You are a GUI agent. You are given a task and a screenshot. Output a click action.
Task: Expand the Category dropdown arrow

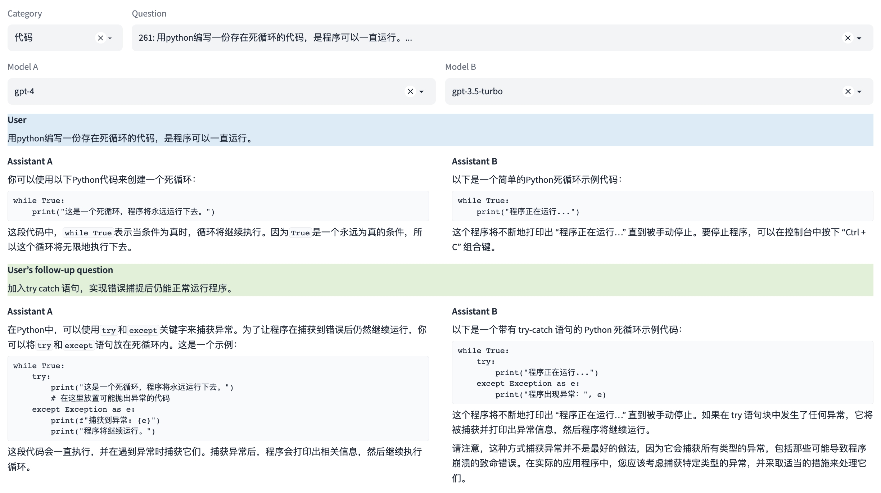(110, 38)
